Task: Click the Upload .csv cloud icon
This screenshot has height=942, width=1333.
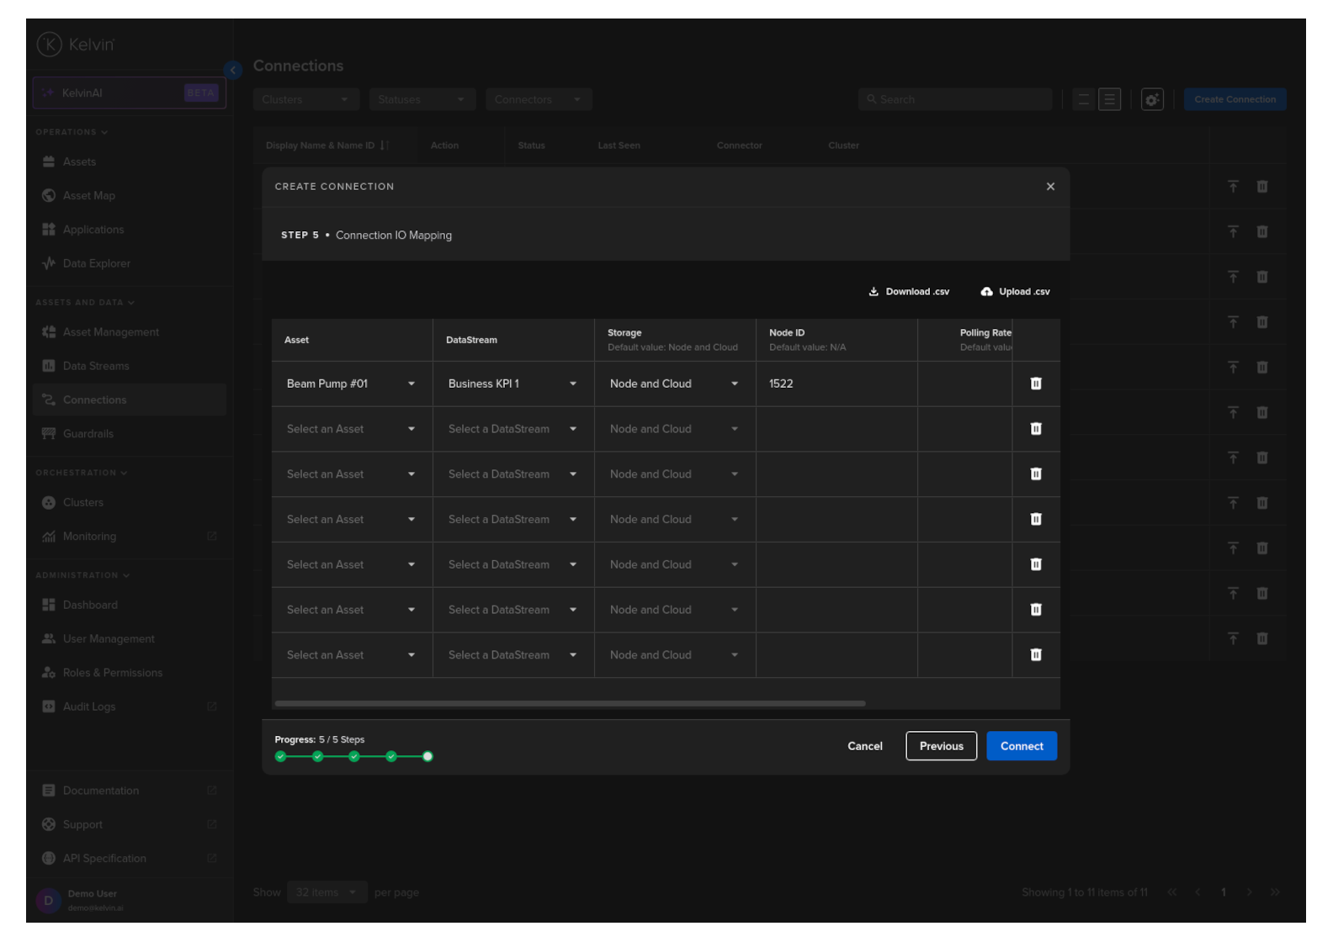Action: 986,292
